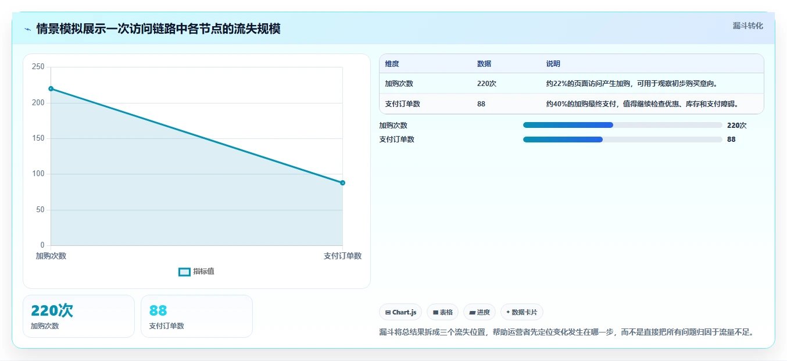This screenshot has height=361, width=787.
Task: Click the 88 value beside the progress bar
Action: pyautogui.click(x=731, y=140)
